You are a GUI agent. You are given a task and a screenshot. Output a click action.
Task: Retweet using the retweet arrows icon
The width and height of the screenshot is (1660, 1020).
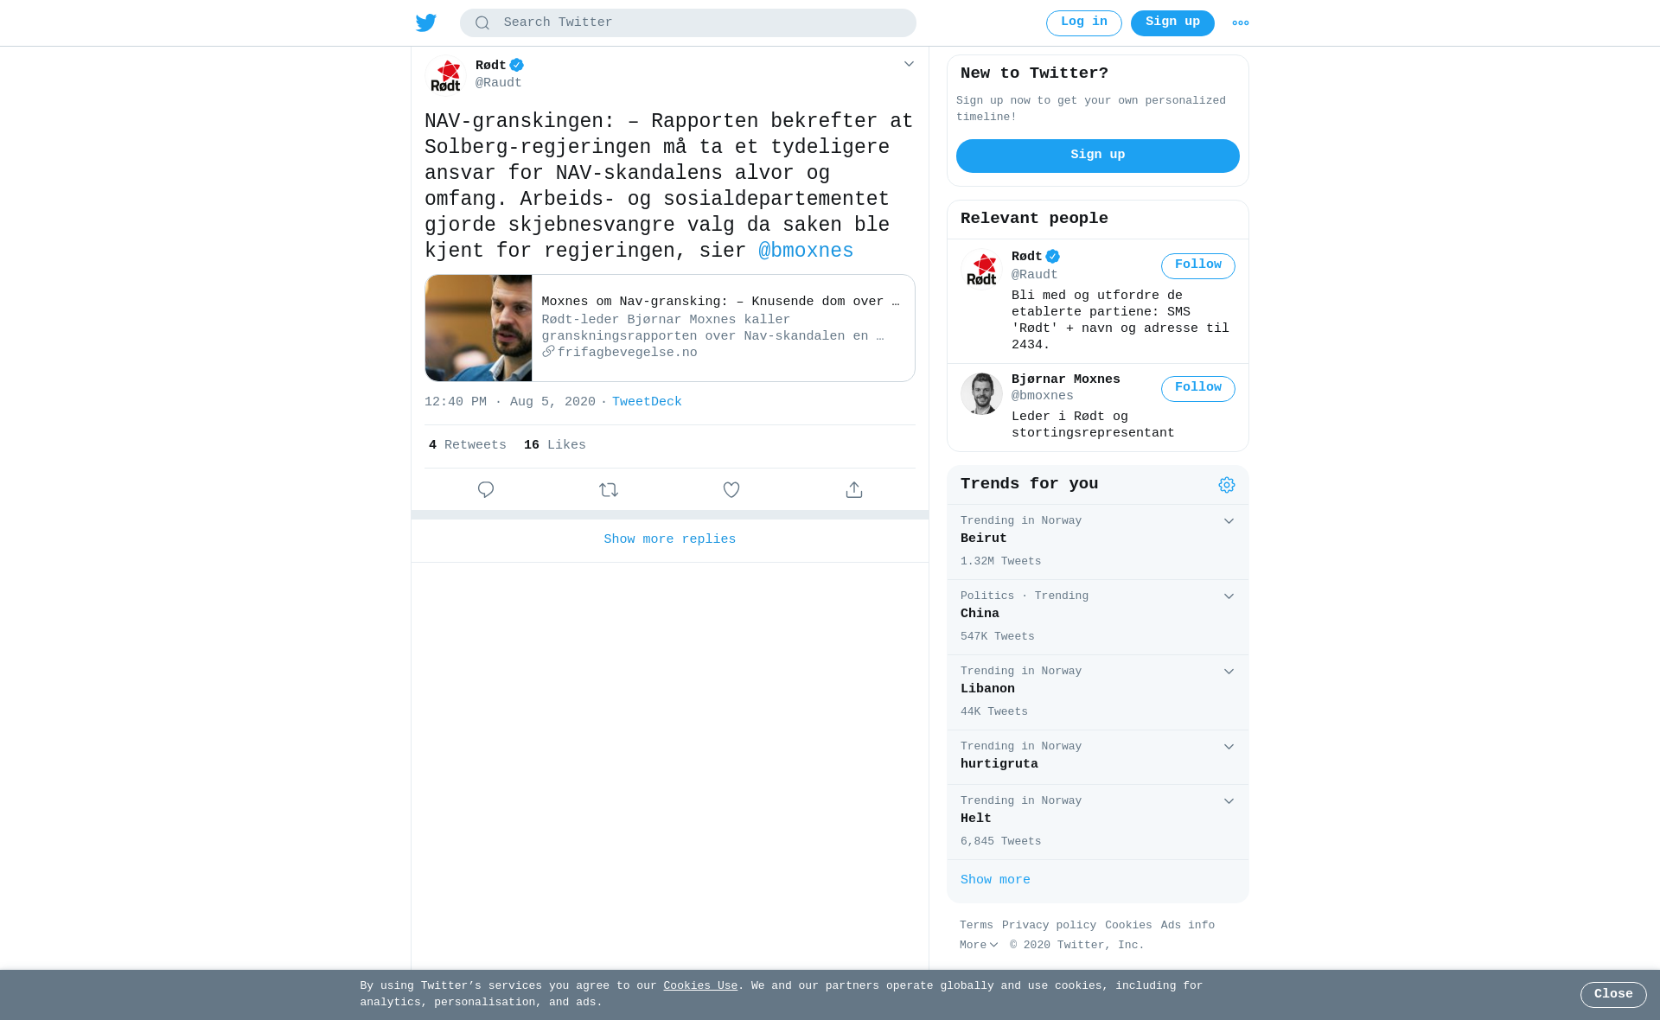(x=609, y=490)
